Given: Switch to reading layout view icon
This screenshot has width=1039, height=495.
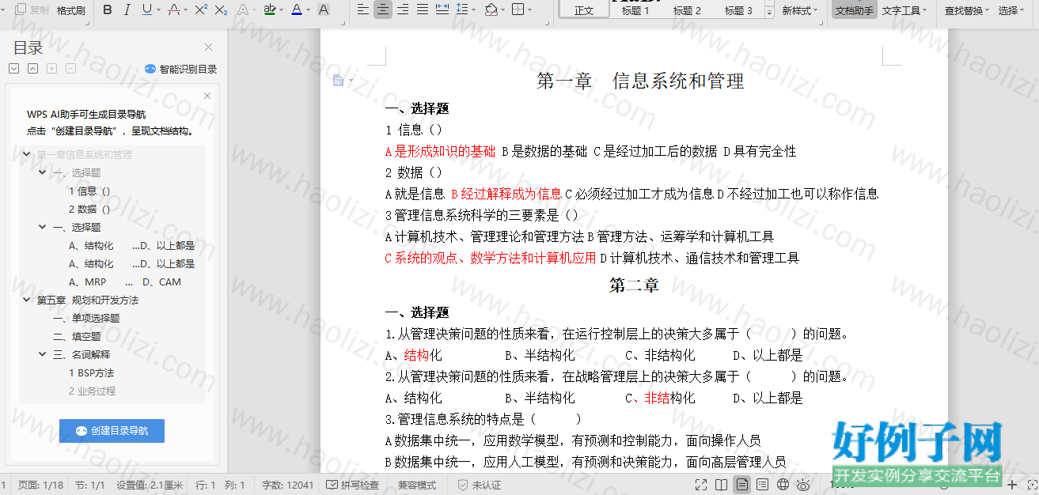Looking at the screenshot, I should (x=722, y=485).
